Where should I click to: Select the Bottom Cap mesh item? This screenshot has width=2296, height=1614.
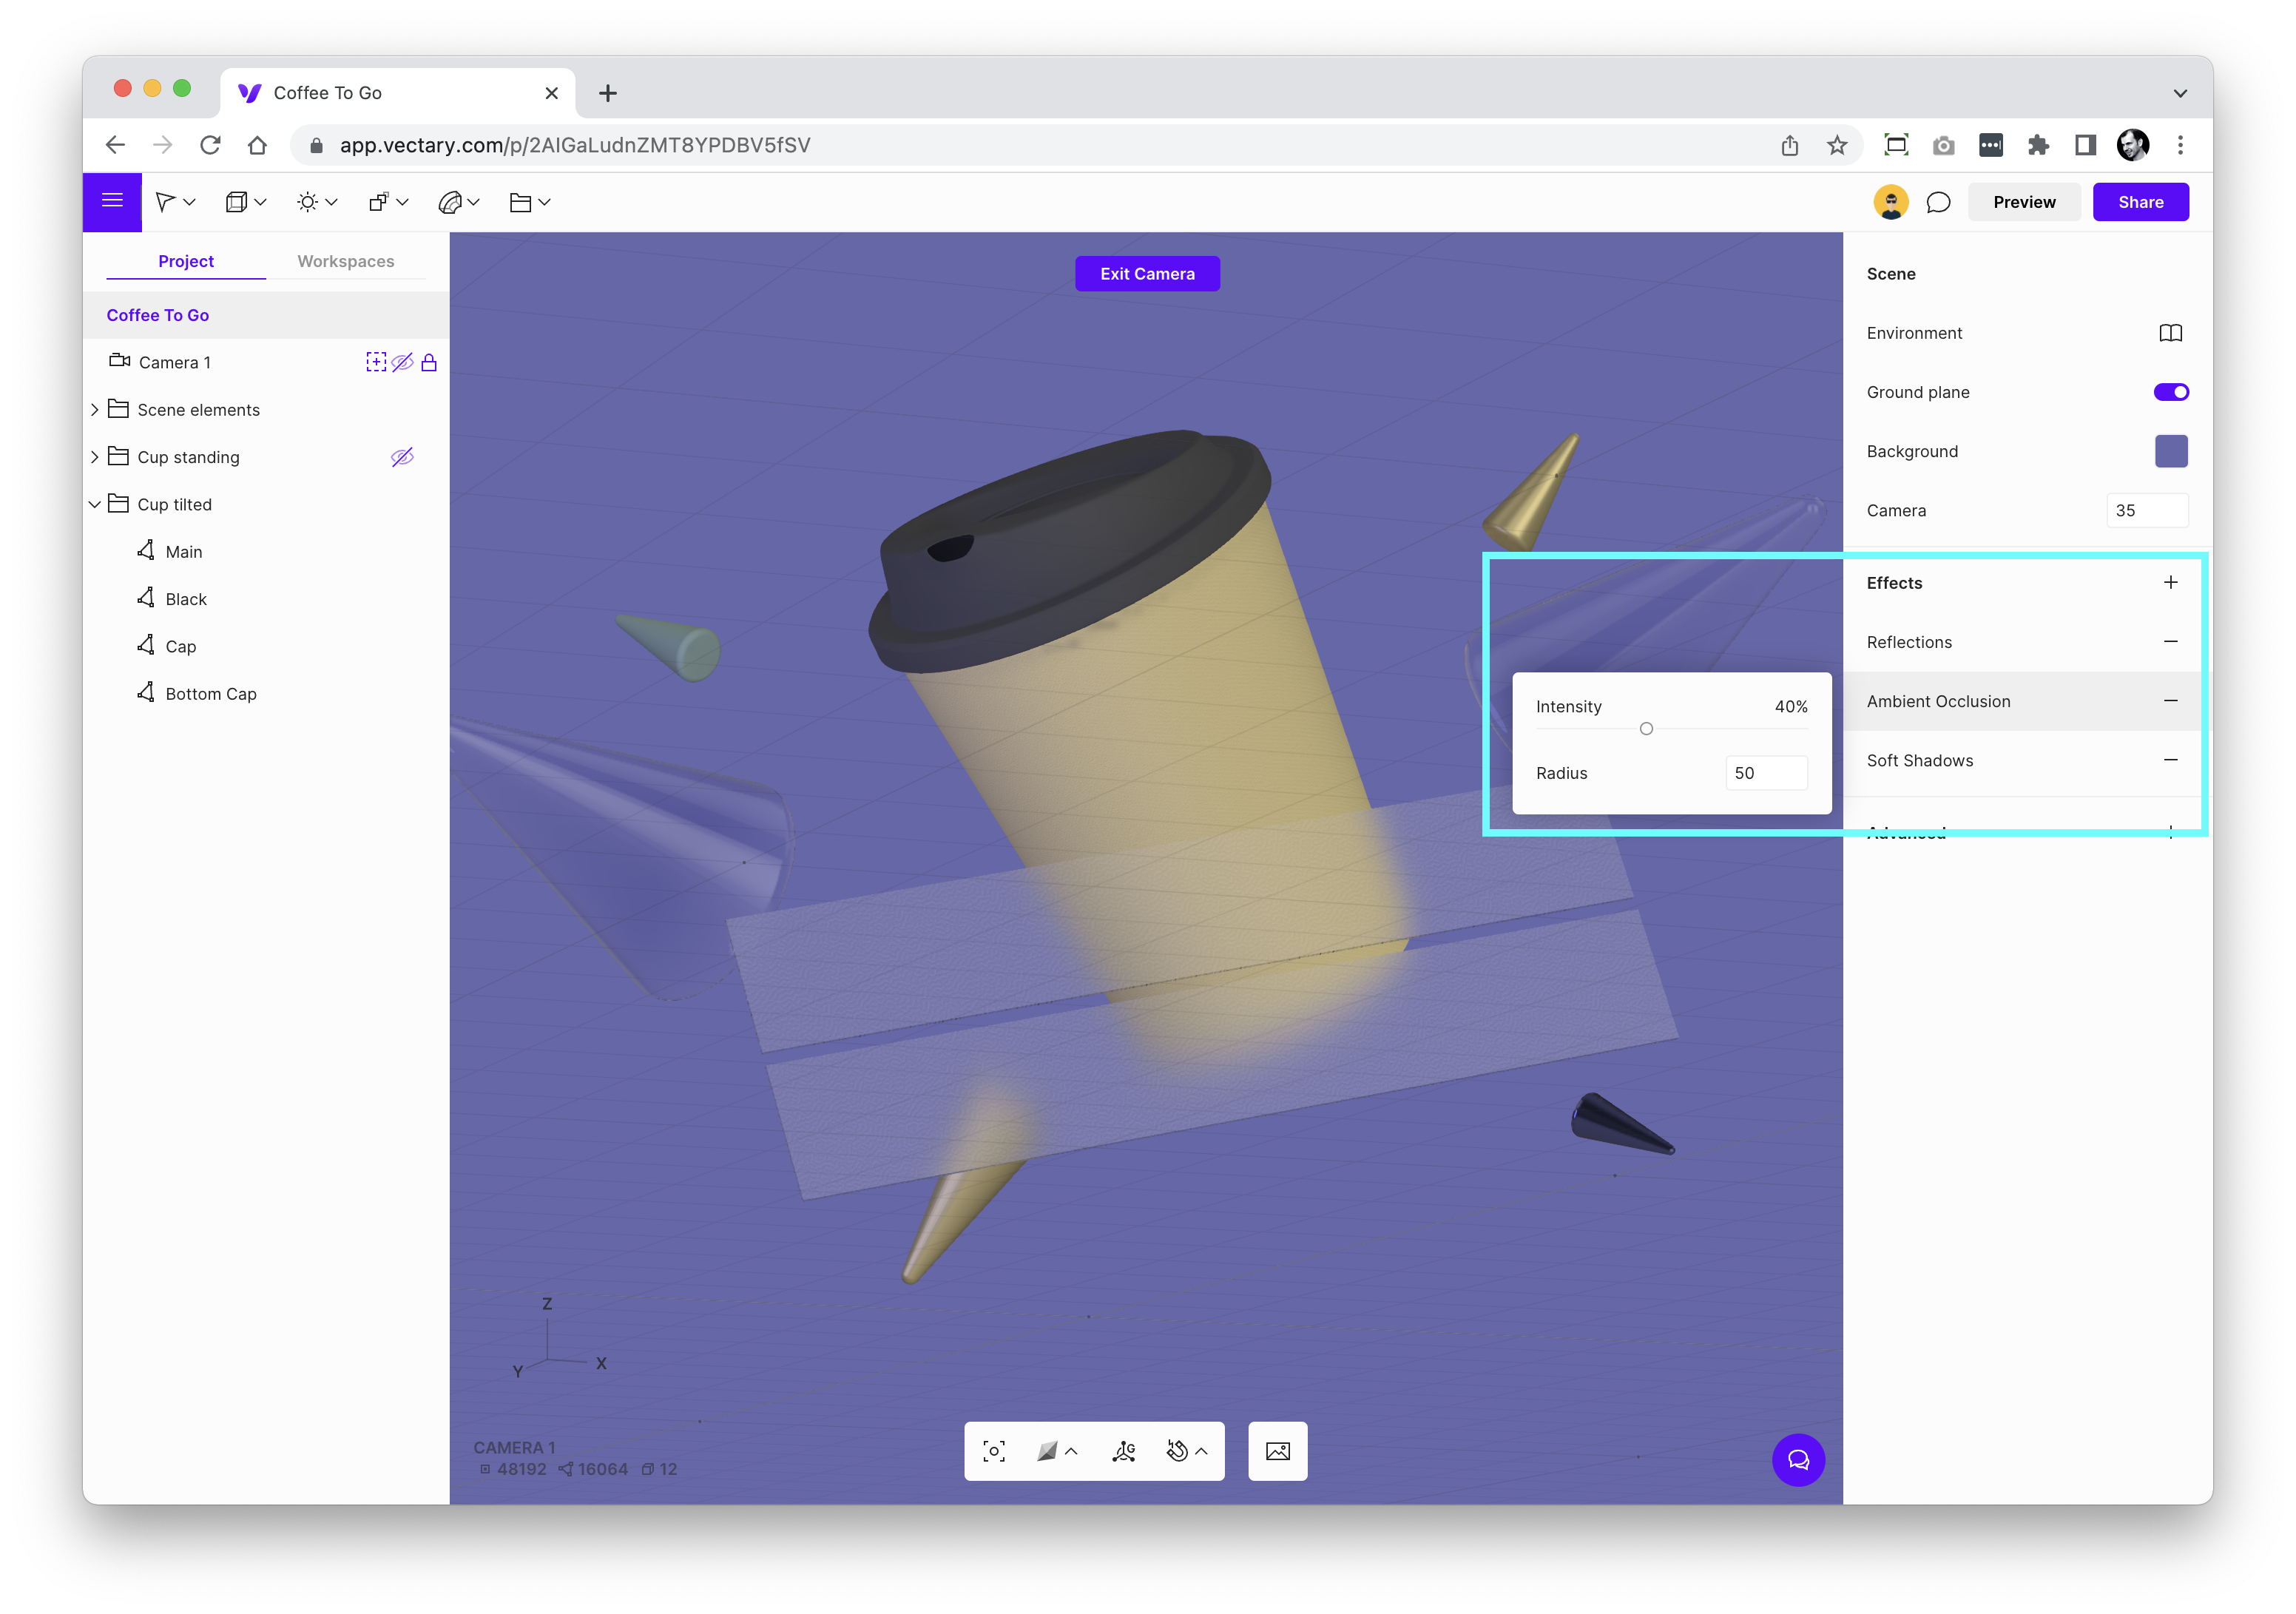266,694
